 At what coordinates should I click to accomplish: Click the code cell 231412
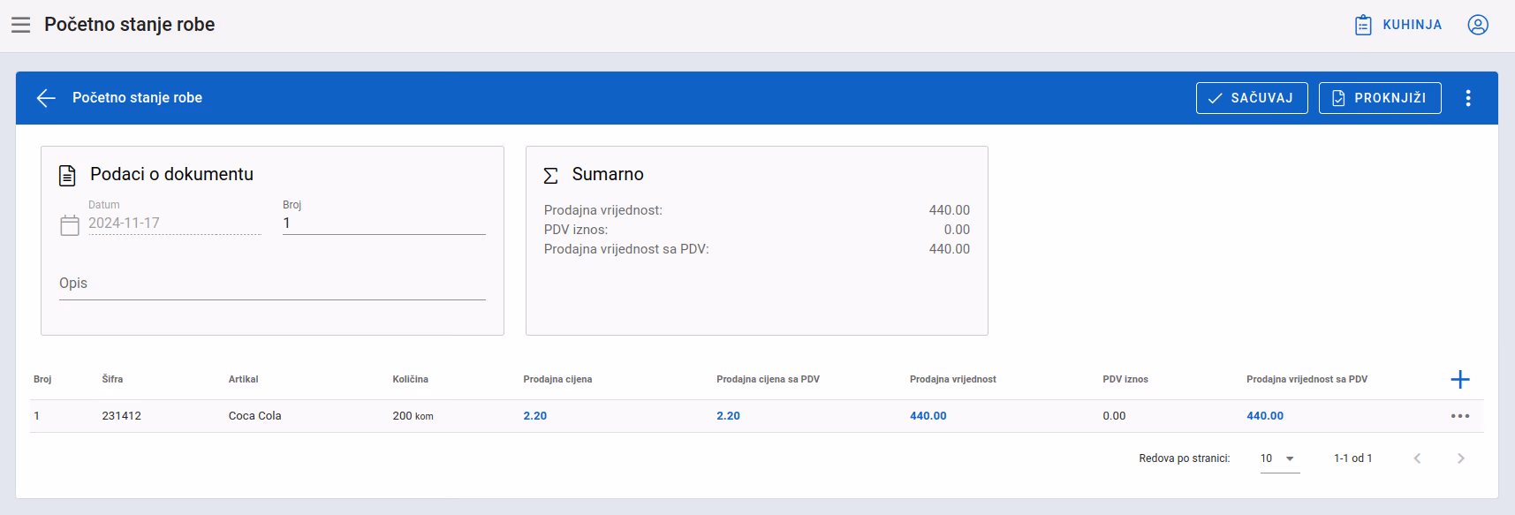coord(121,416)
